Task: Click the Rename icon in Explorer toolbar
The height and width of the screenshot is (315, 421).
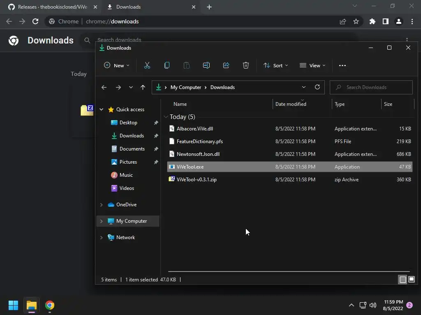Action: click(206, 65)
